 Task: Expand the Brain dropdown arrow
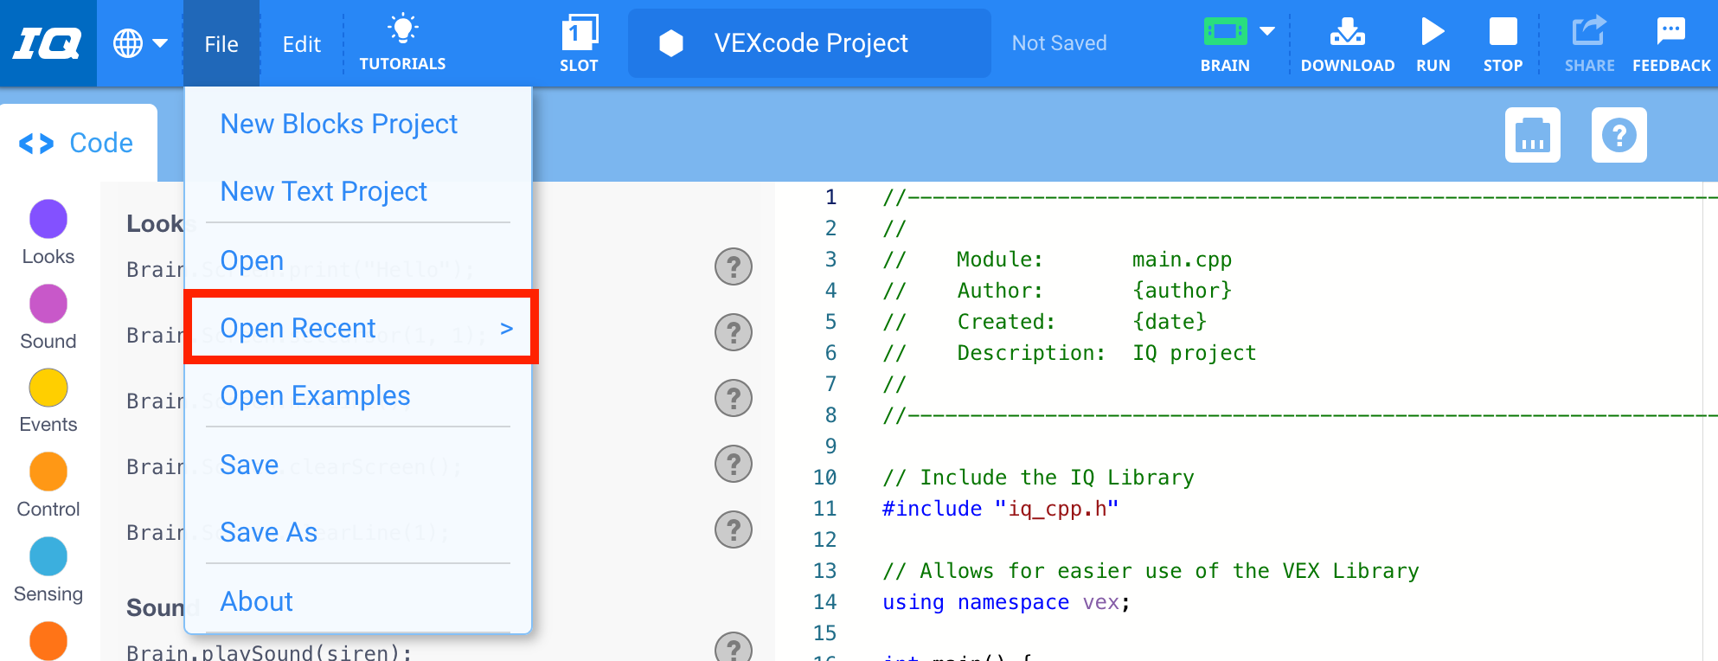pyautogui.click(x=1267, y=31)
